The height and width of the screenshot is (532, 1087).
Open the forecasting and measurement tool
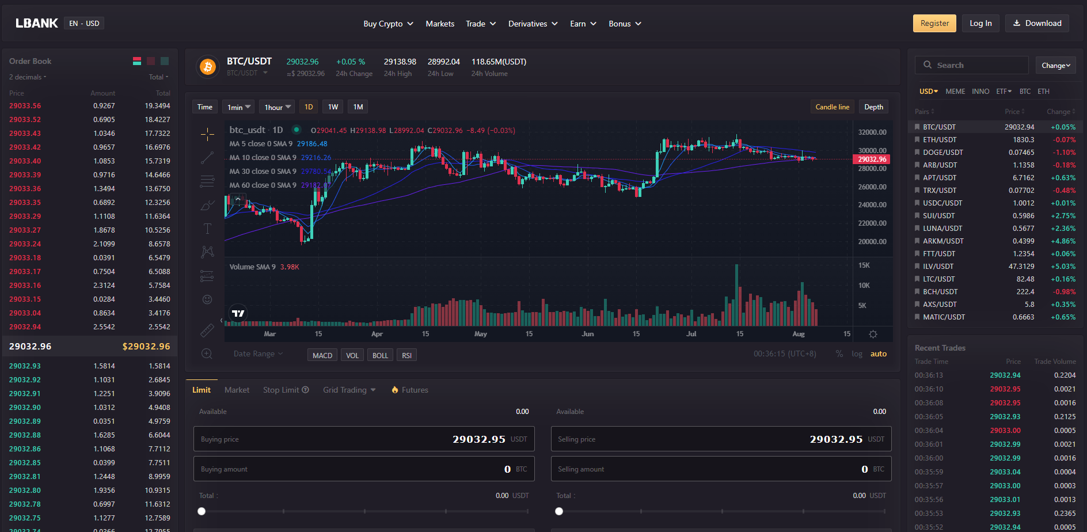coord(207,276)
